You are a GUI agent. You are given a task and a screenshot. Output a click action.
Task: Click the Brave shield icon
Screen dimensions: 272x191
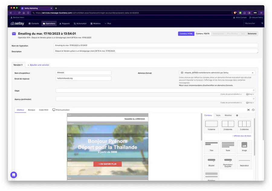(x=235, y=13)
